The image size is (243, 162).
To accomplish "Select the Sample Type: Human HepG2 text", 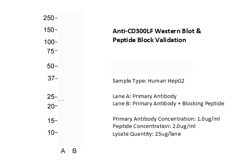I will (x=149, y=81).
